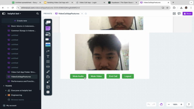
Task: Open the VideoCallAppFeatures title dropdown
Action: [x=82, y=14]
